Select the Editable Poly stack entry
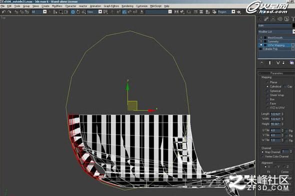The image size is (295, 196). coord(275,49)
